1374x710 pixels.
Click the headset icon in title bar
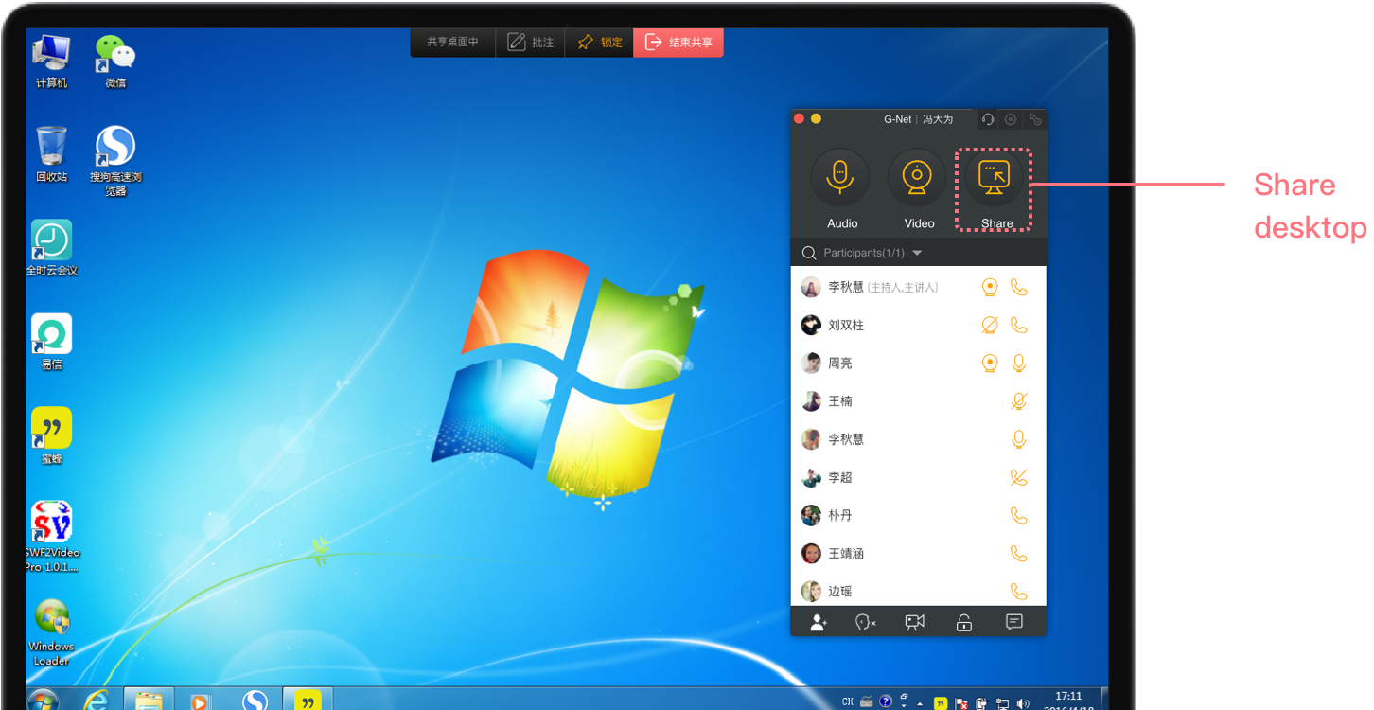[x=987, y=119]
